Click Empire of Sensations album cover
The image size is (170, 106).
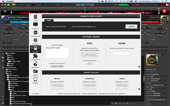coord(5,19)
